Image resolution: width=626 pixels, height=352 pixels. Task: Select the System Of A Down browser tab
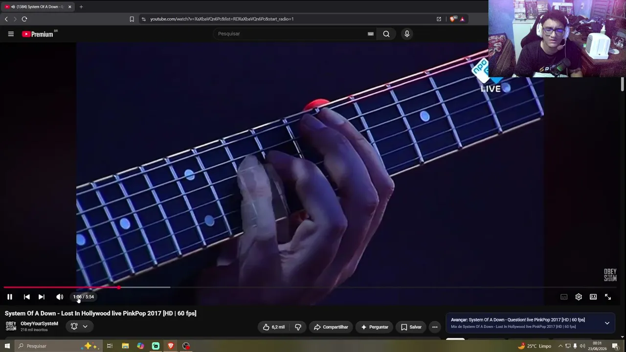click(38, 7)
